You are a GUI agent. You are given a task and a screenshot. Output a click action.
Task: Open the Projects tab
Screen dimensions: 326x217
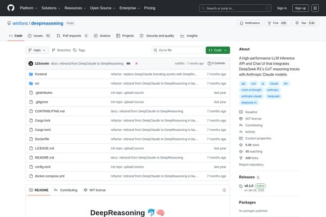point(125,36)
